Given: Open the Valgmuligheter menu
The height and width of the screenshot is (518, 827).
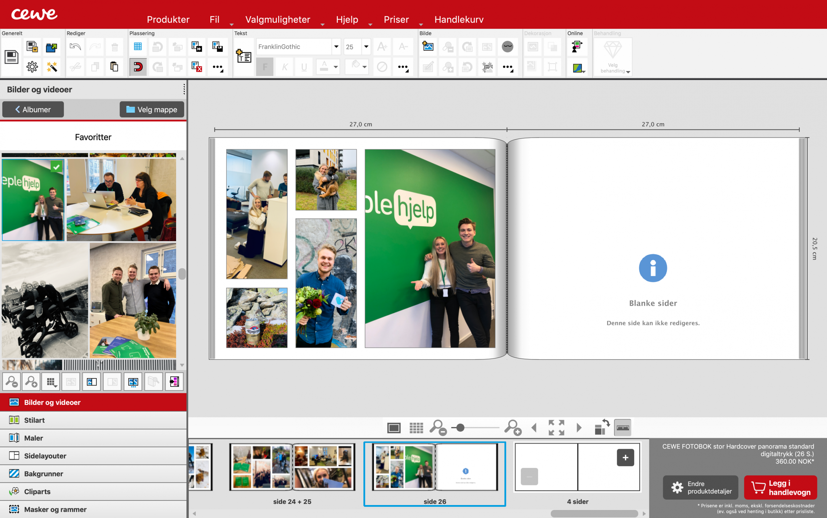Looking at the screenshot, I should 278,19.
